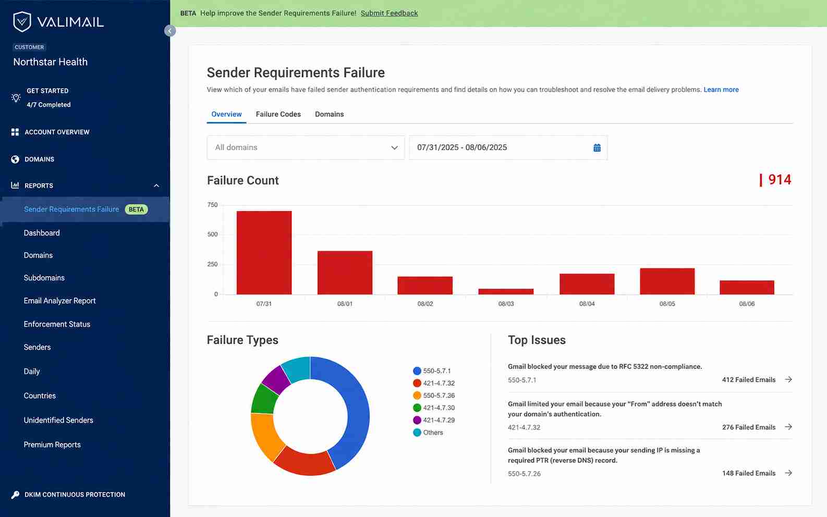Click the 421-4.7.29 purple legend swatch

tap(417, 420)
